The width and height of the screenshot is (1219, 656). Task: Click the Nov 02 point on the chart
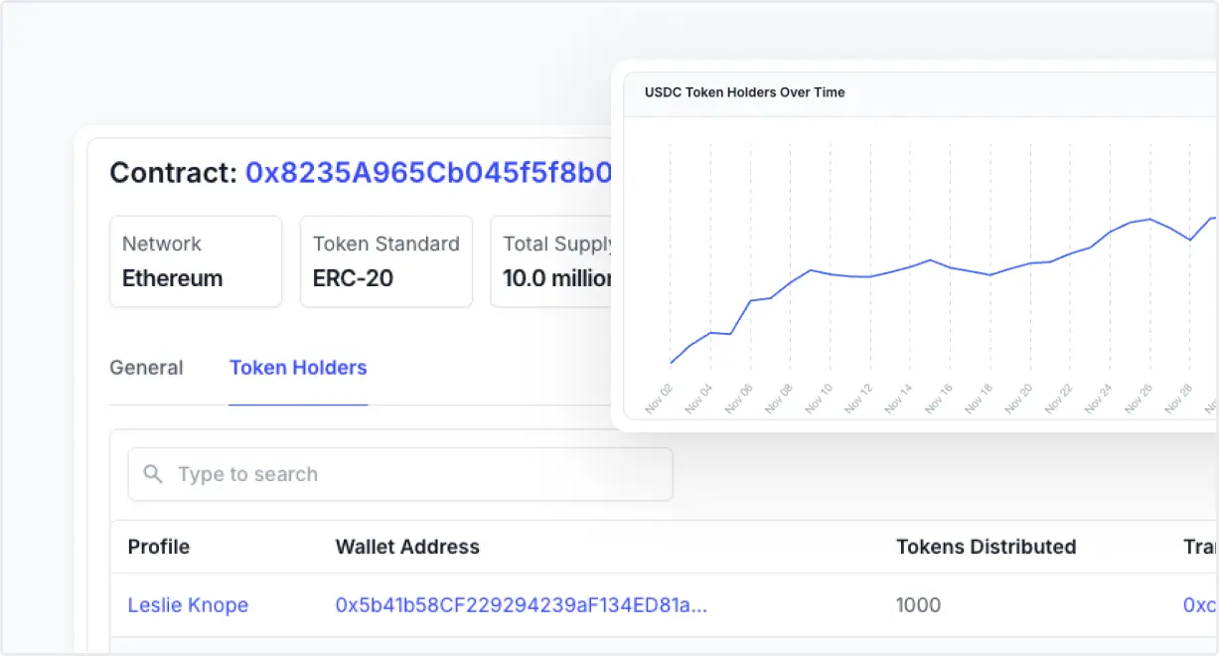pos(671,364)
